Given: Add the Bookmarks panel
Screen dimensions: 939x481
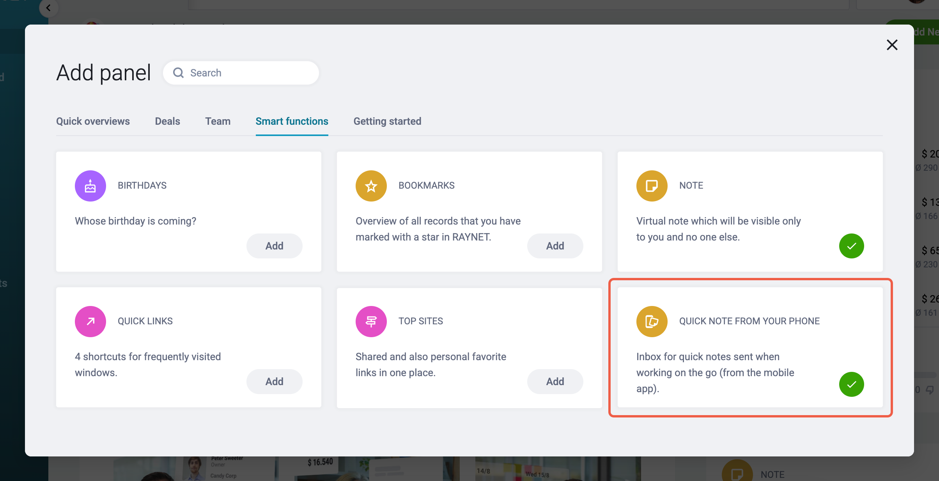Looking at the screenshot, I should point(555,246).
